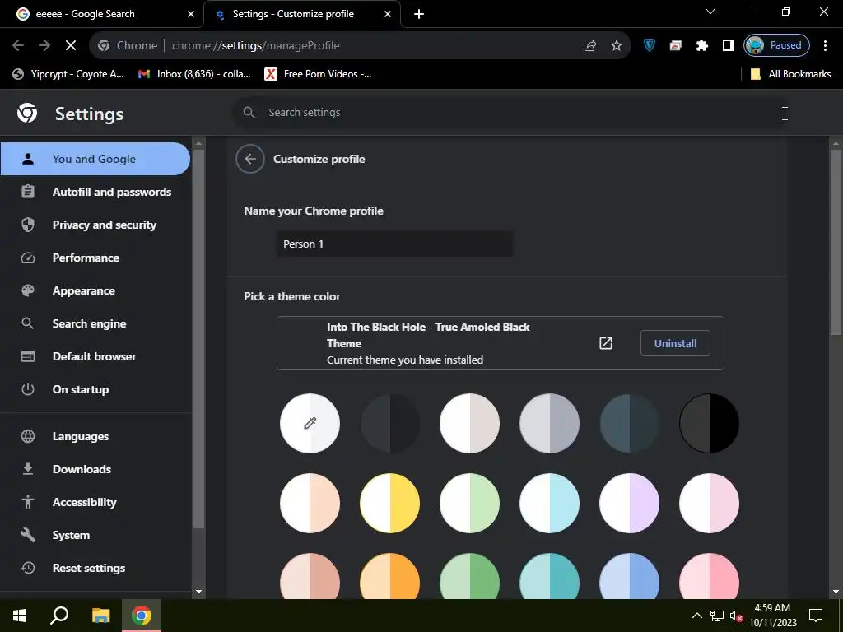Image resolution: width=843 pixels, height=632 pixels.
Task: Open You and Google settings section
Action: click(x=95, y=159)
